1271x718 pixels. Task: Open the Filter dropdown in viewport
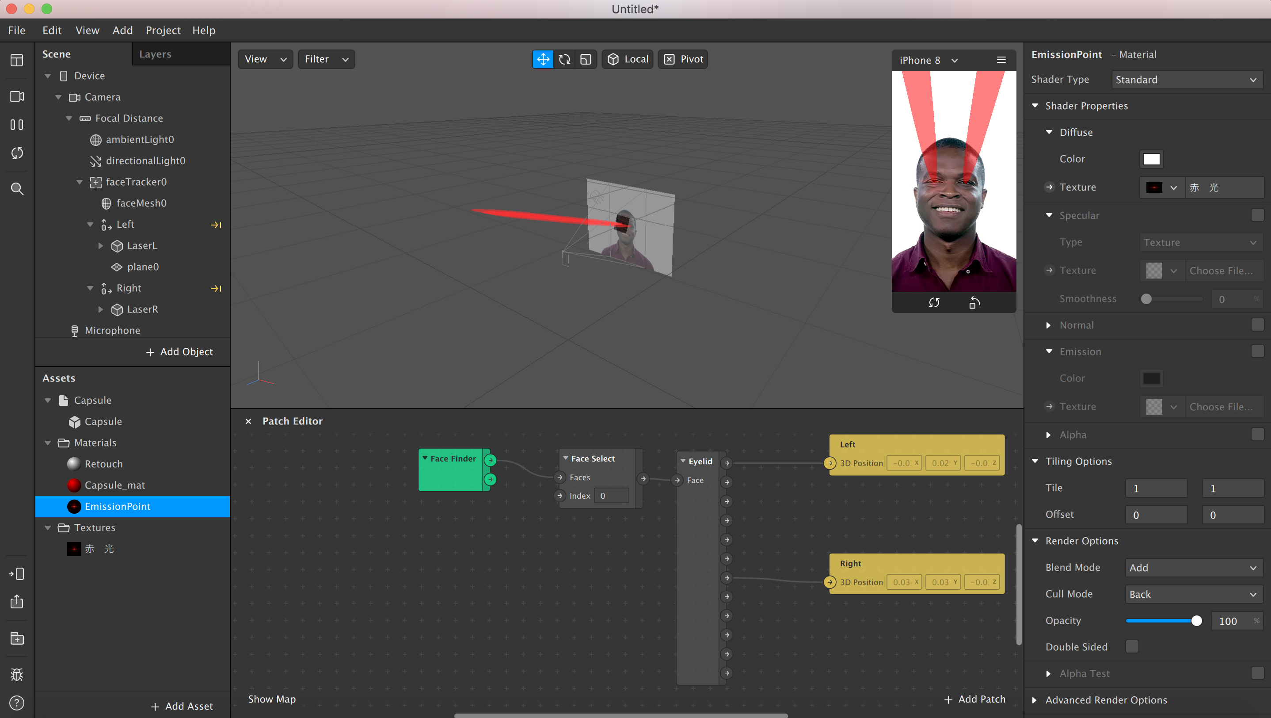click(326, 59)
